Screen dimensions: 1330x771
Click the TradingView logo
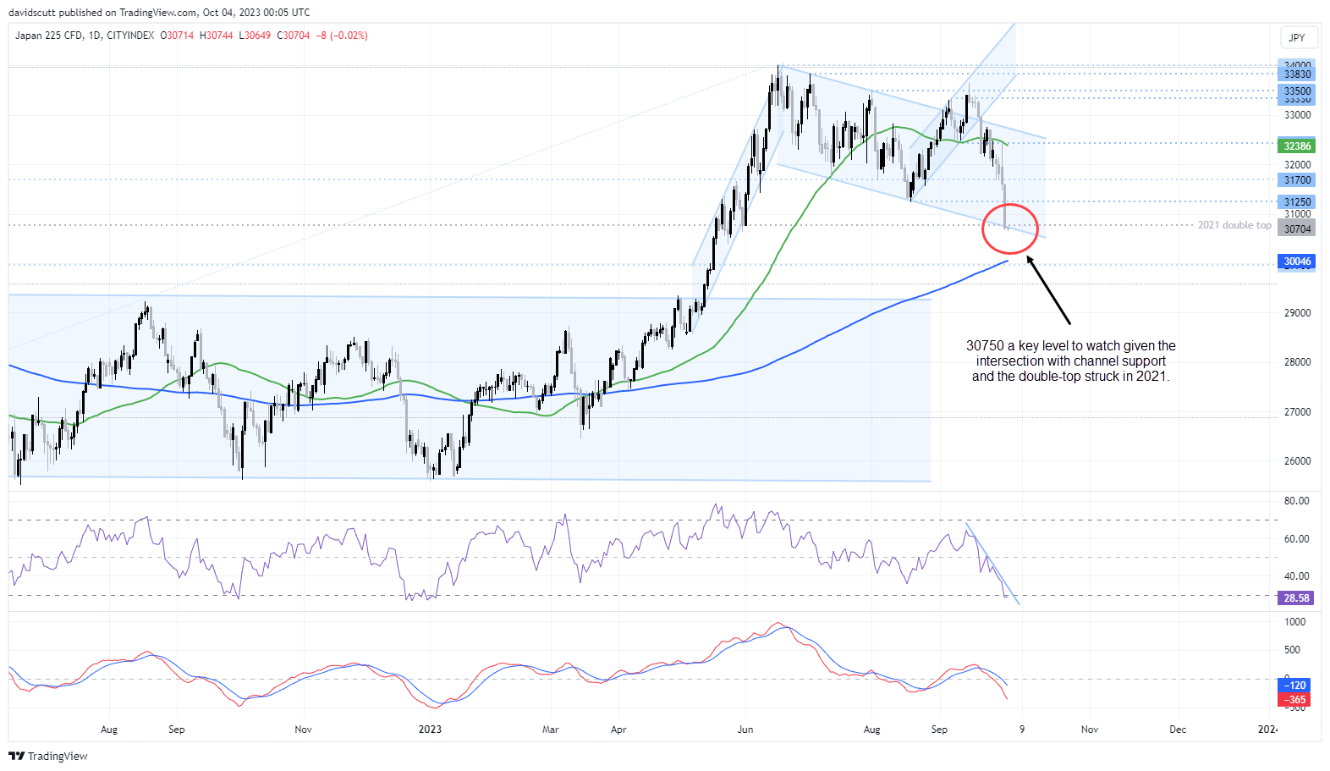point(48,756)
